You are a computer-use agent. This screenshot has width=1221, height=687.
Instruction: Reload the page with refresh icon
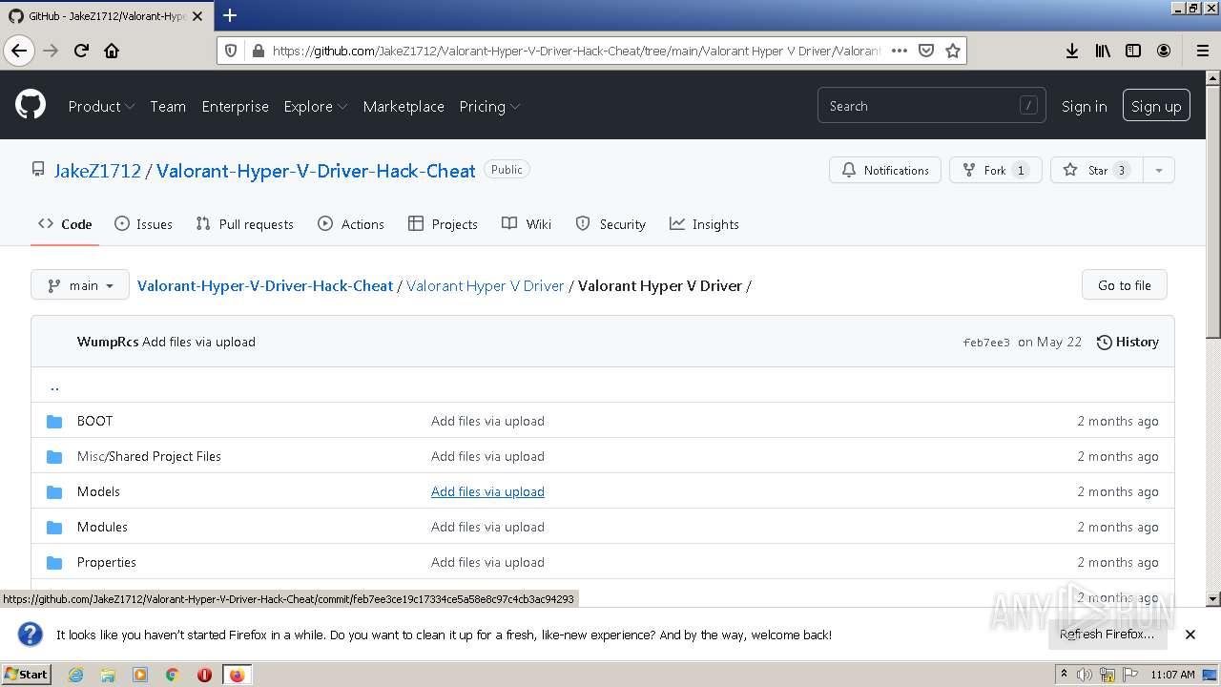(x=81, y=51)
